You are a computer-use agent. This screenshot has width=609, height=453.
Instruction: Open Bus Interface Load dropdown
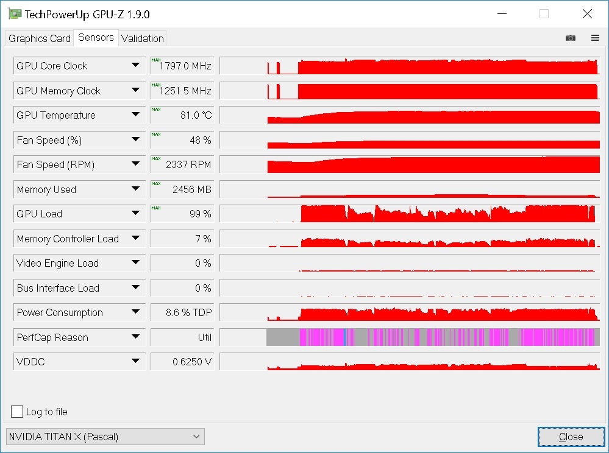coord(135,288)
